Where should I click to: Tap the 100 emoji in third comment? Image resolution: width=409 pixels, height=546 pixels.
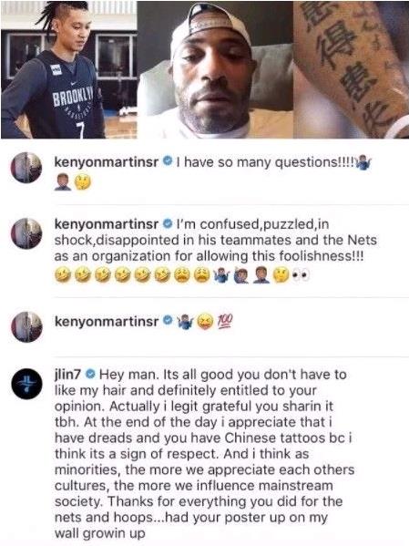225,321
